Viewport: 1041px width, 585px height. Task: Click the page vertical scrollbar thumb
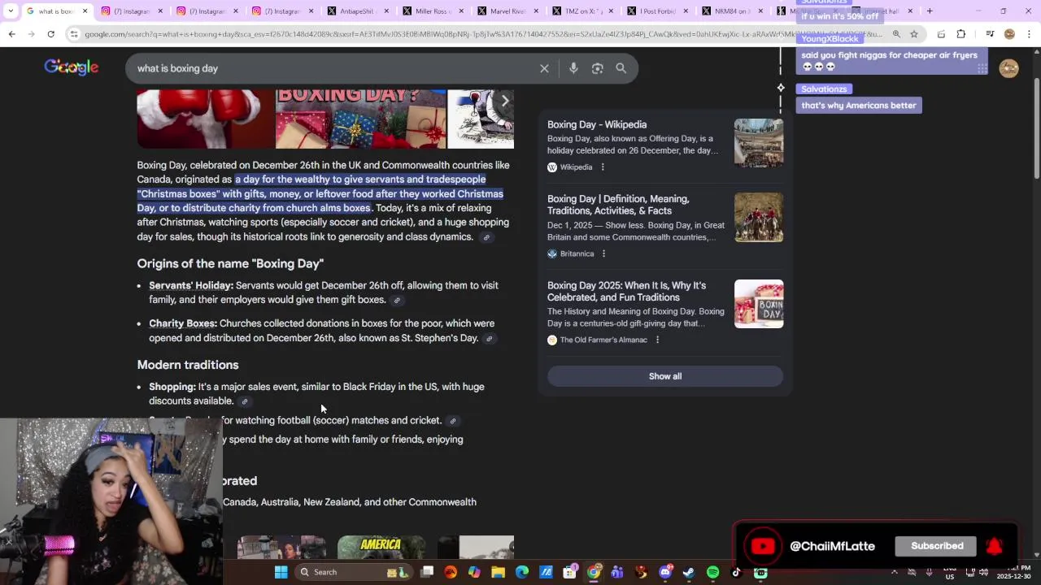pyautogui.click(x=1036, y=128)
